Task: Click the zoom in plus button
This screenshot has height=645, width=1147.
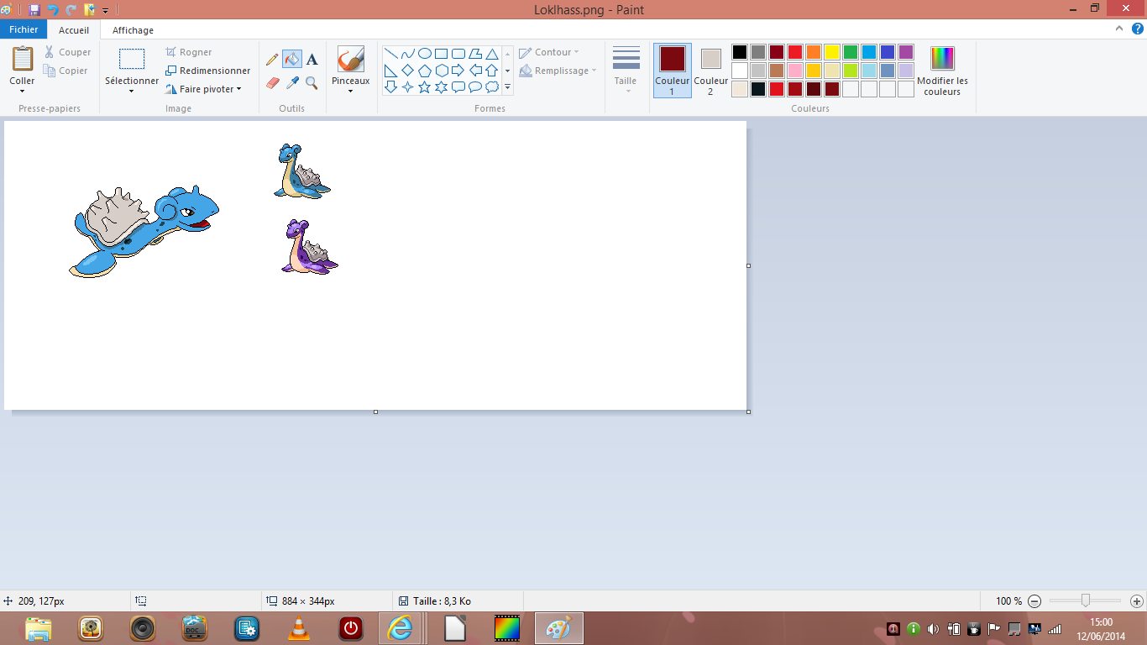Action: click(x=1137, y=601)
